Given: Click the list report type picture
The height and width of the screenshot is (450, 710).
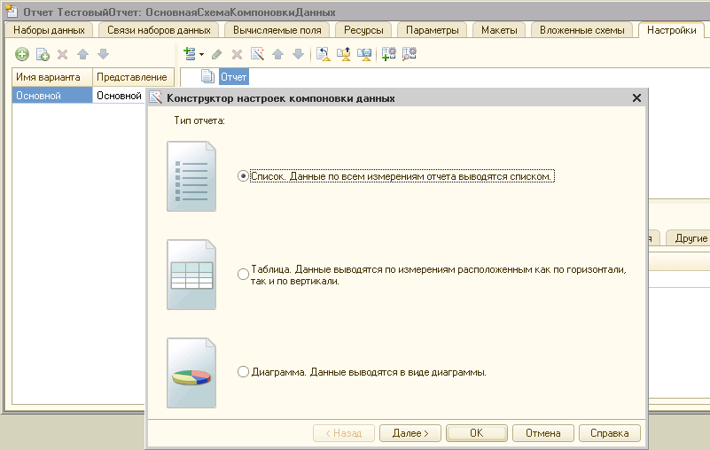Looking at the screenshot, I should [x=191, y=176].
